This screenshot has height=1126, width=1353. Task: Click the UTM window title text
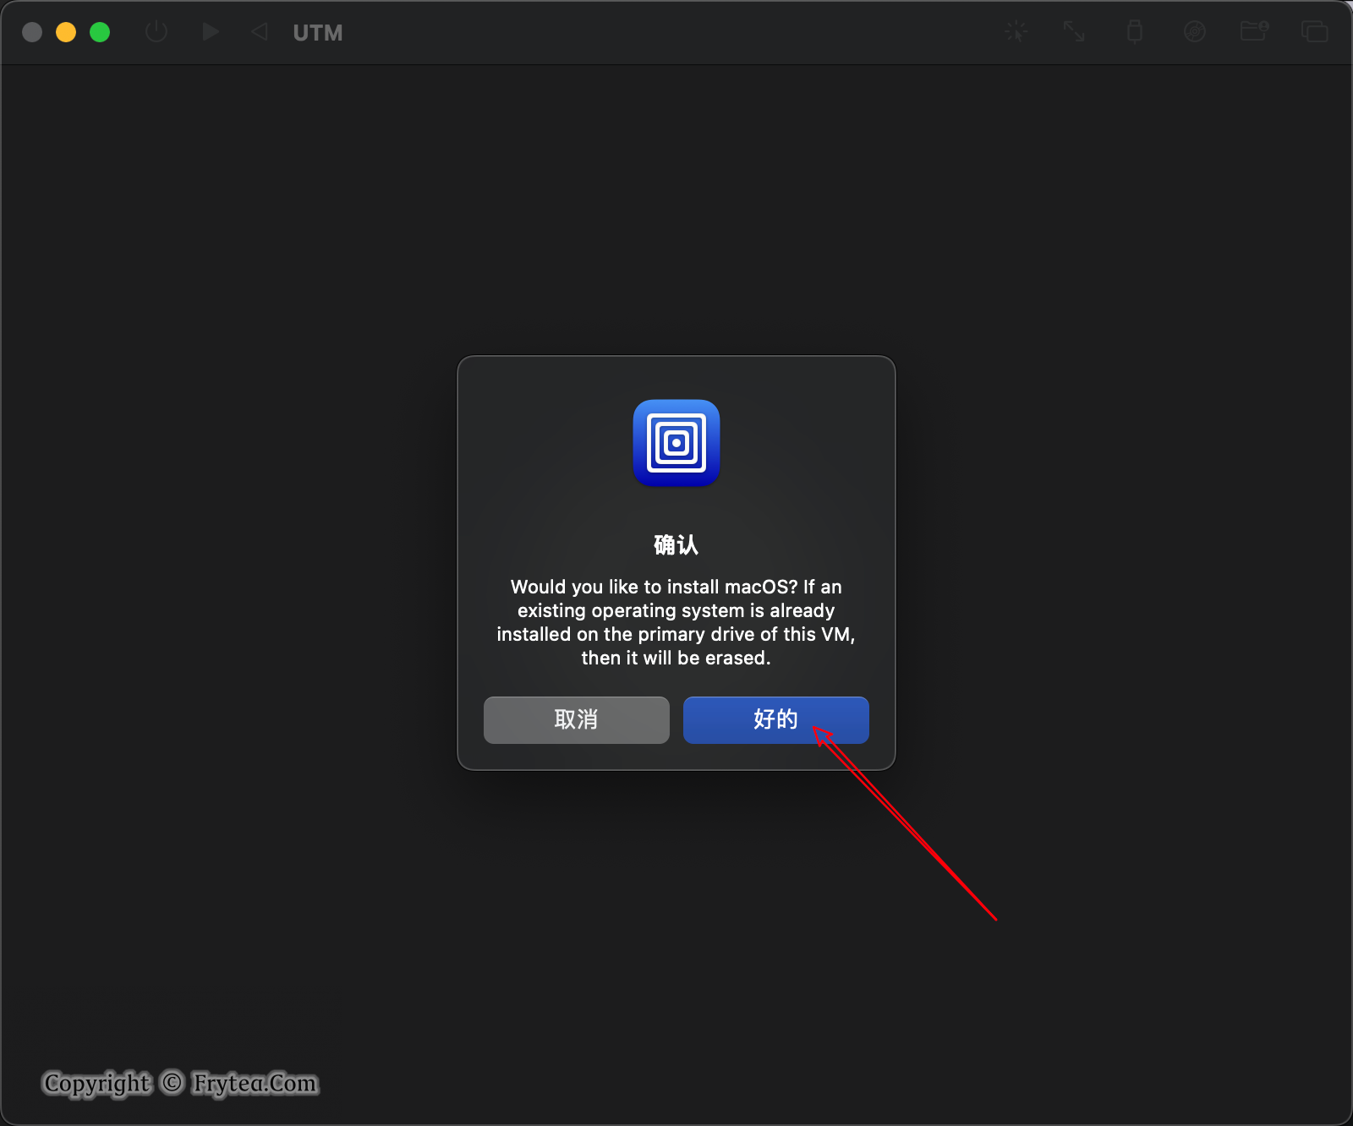[318, 33]
